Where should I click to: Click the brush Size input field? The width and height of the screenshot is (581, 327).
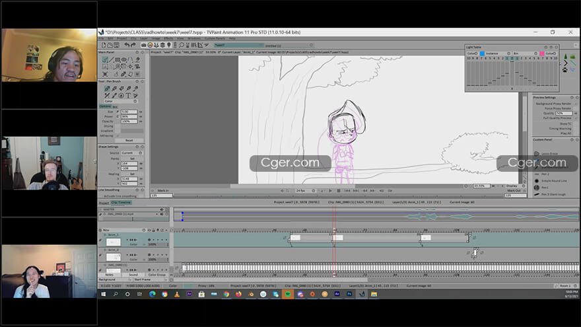click(x=129, y=112)
